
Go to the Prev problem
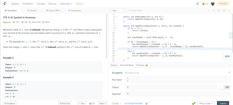(x=82, y=103)
